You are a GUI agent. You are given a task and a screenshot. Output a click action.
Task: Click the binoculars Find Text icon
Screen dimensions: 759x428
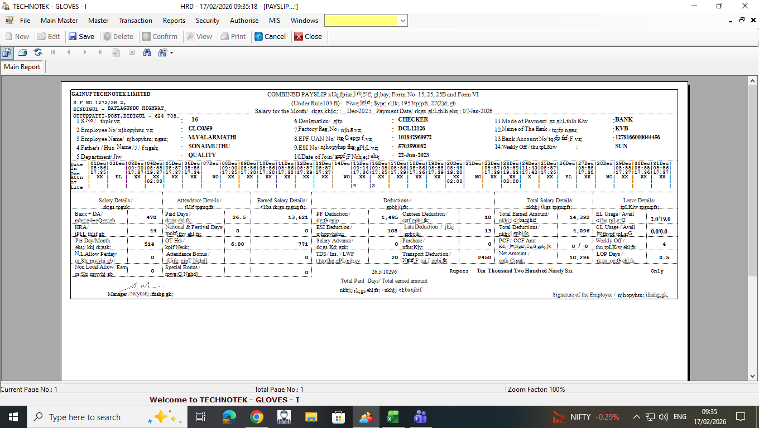coord(147,52)
